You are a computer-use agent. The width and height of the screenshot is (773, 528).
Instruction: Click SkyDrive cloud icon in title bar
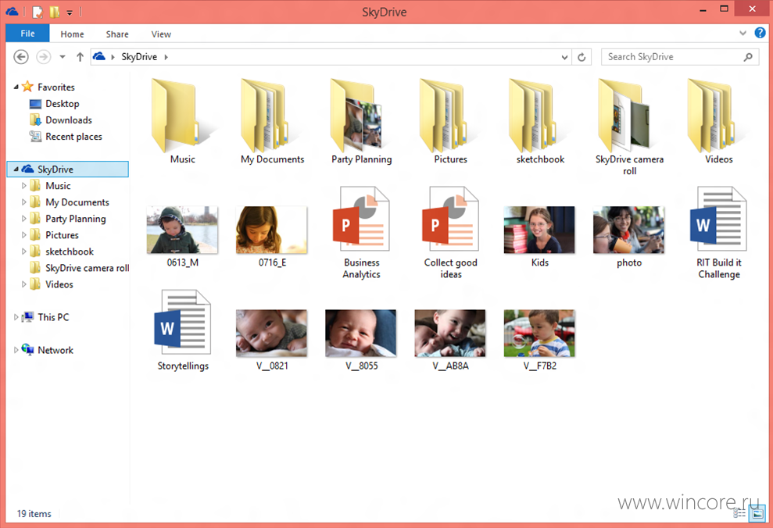[13, 12]
